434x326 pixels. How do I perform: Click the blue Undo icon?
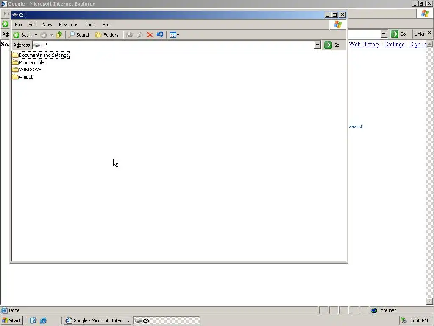[160, 35]
